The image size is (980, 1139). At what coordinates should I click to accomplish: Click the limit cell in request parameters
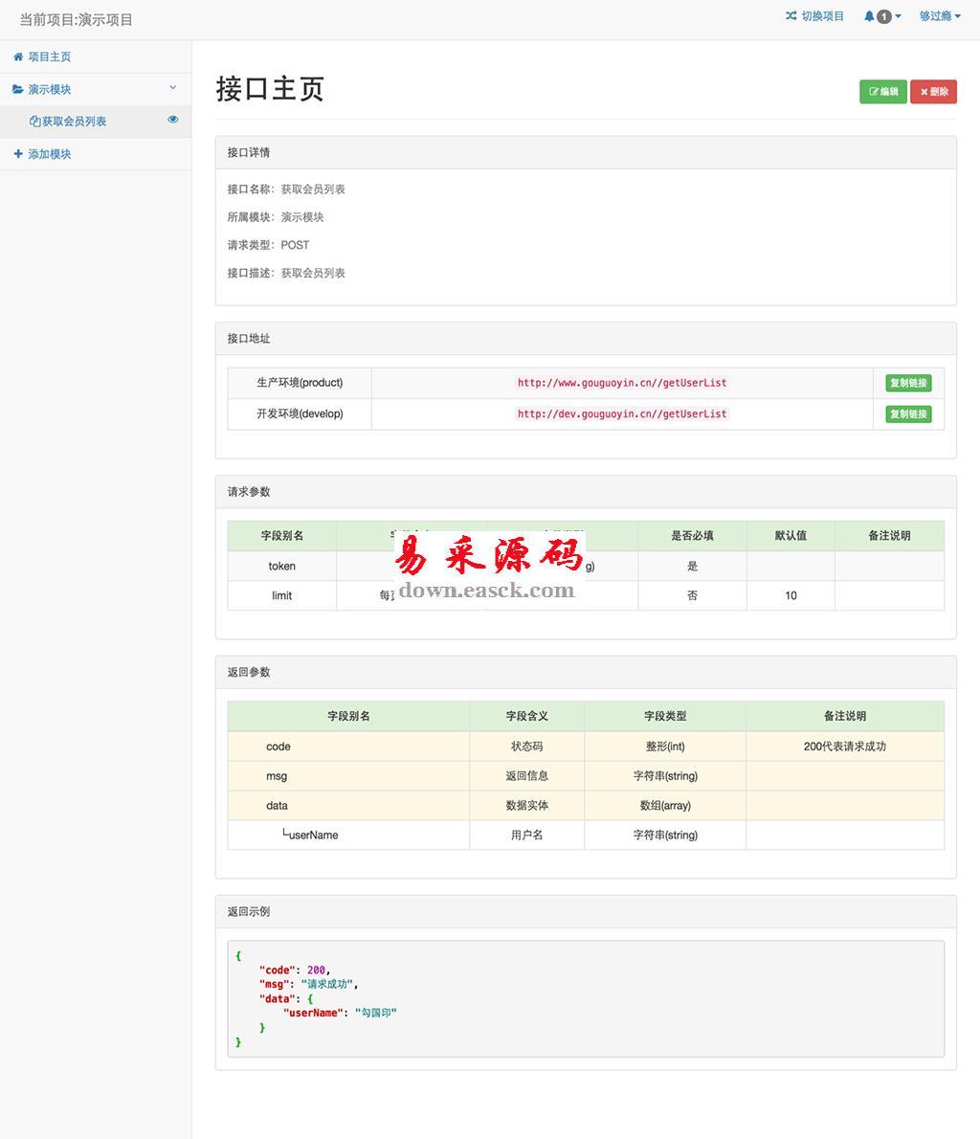pos(282,595)
